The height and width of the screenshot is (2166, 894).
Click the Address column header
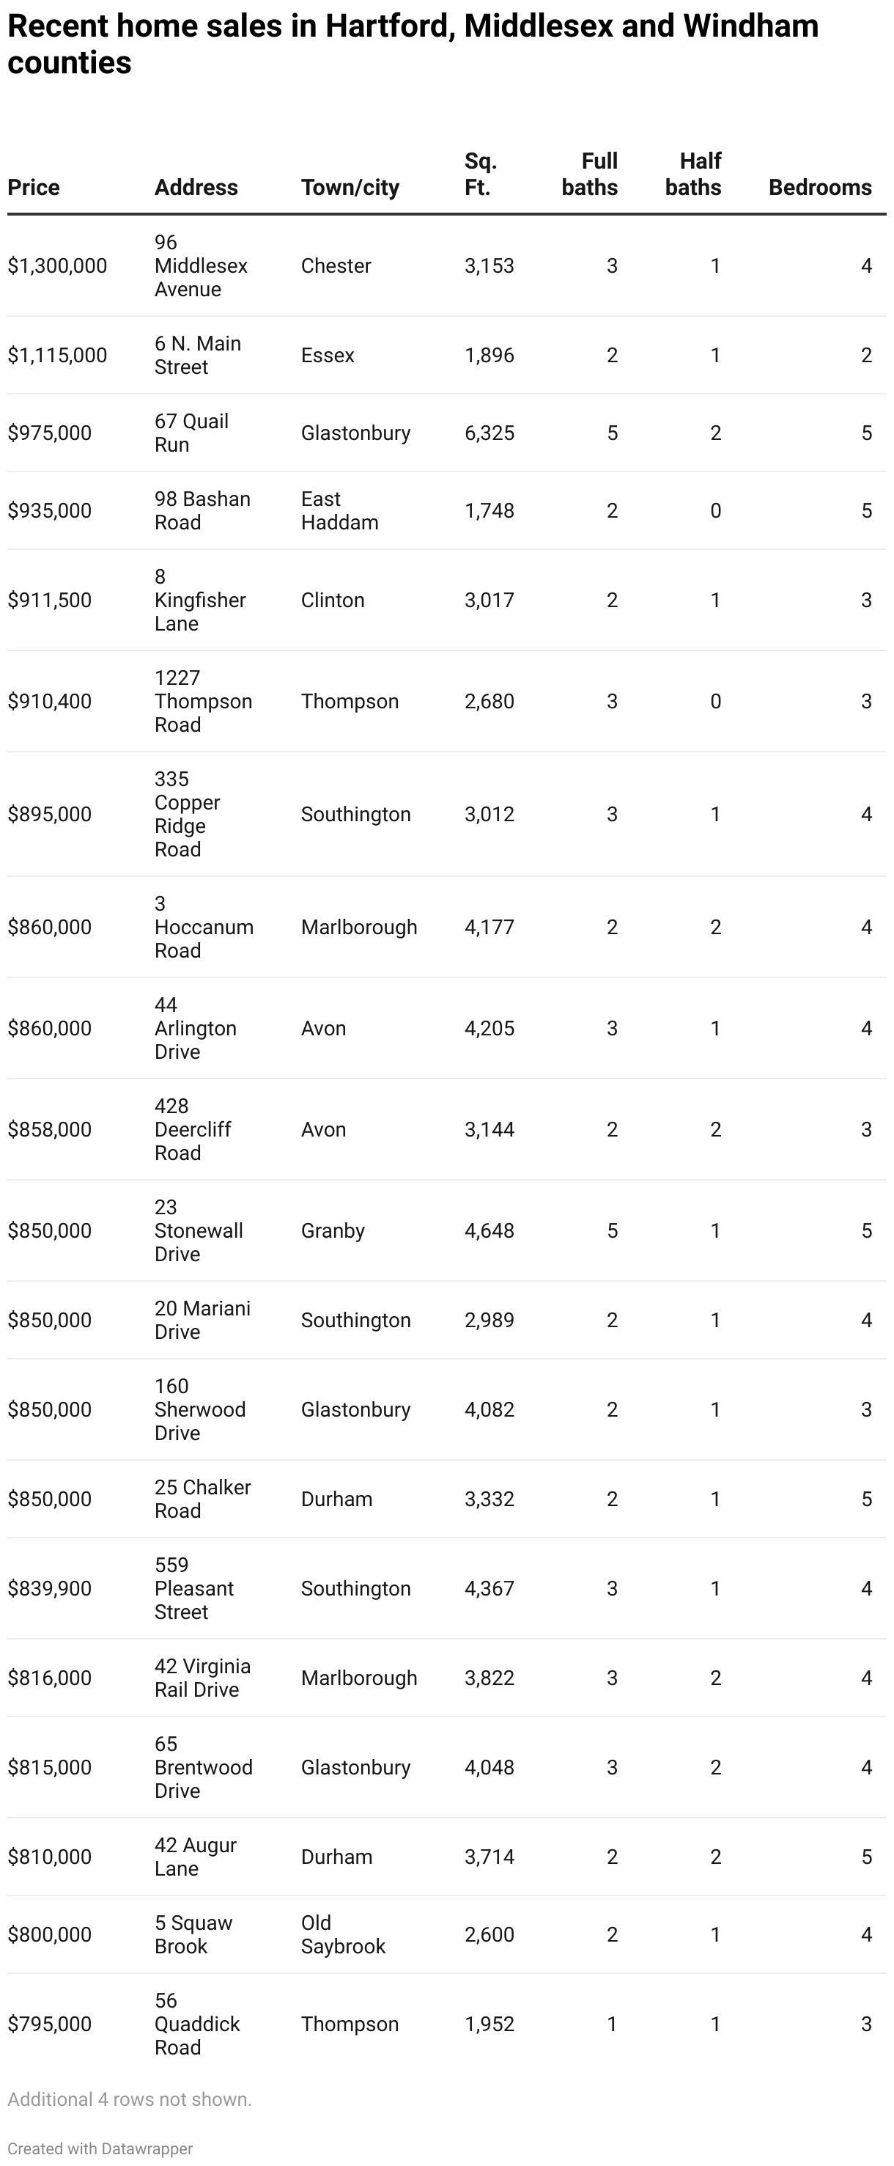[196, 187]
